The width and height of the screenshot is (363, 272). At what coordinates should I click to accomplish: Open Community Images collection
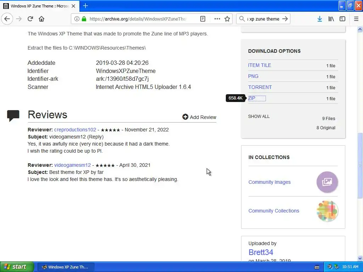click(x=269, y=182)
